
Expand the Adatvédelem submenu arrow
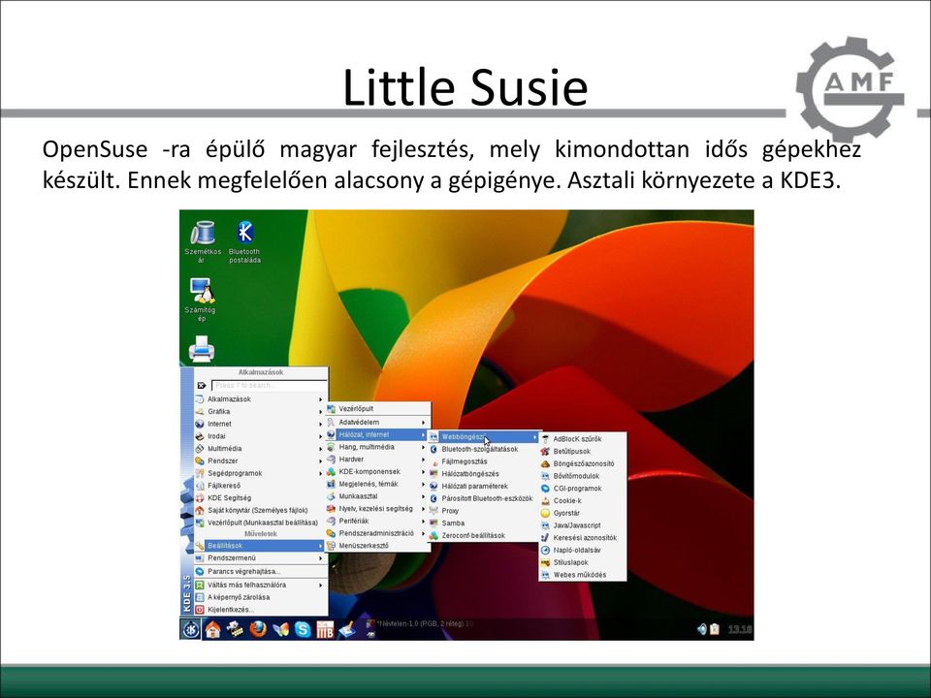click(x=424, y=423)
